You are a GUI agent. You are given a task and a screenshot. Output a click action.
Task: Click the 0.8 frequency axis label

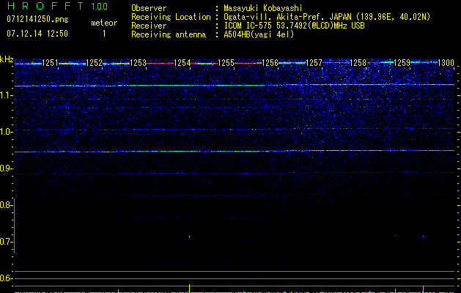pos(6,205)
